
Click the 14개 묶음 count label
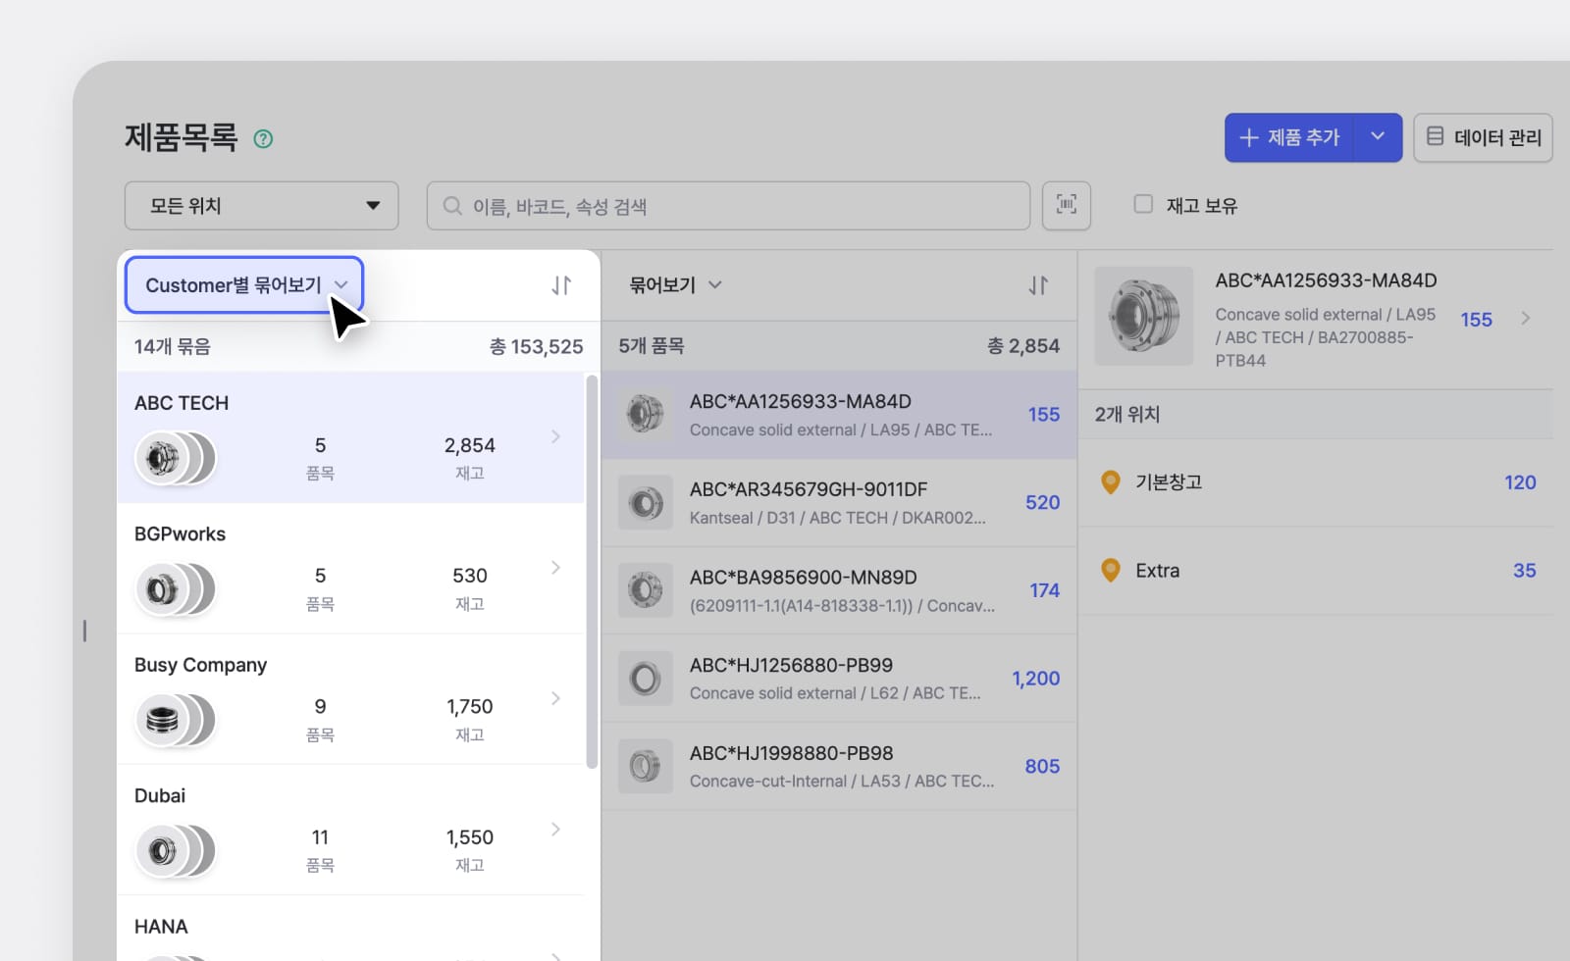tap(173, 346)
